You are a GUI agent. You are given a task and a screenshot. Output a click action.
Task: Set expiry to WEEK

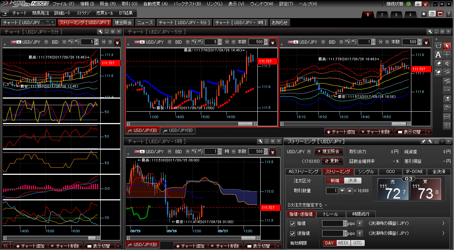point(343,243)
